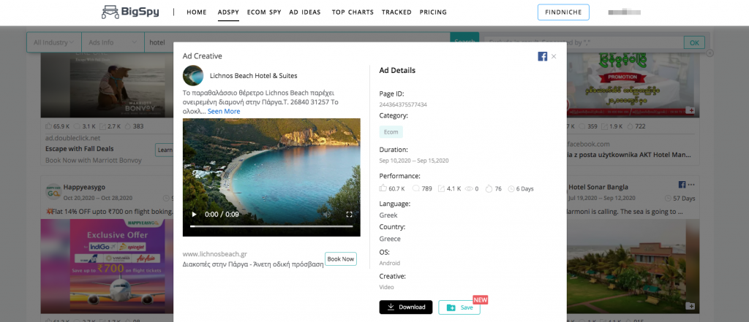749x322 pixels.
Task: Click the Ecom category tag
Action: pyautogui.click(x=391, y=132)
